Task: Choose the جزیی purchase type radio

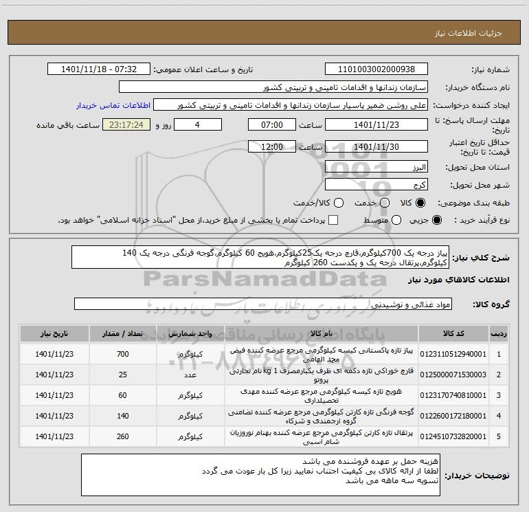Action: (x=436, y=220)
